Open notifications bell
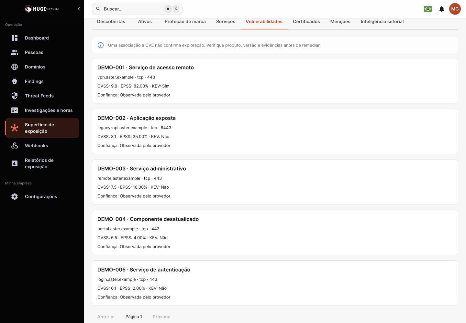The width and height of the screenshot is (466, 323). coord(442,9)
